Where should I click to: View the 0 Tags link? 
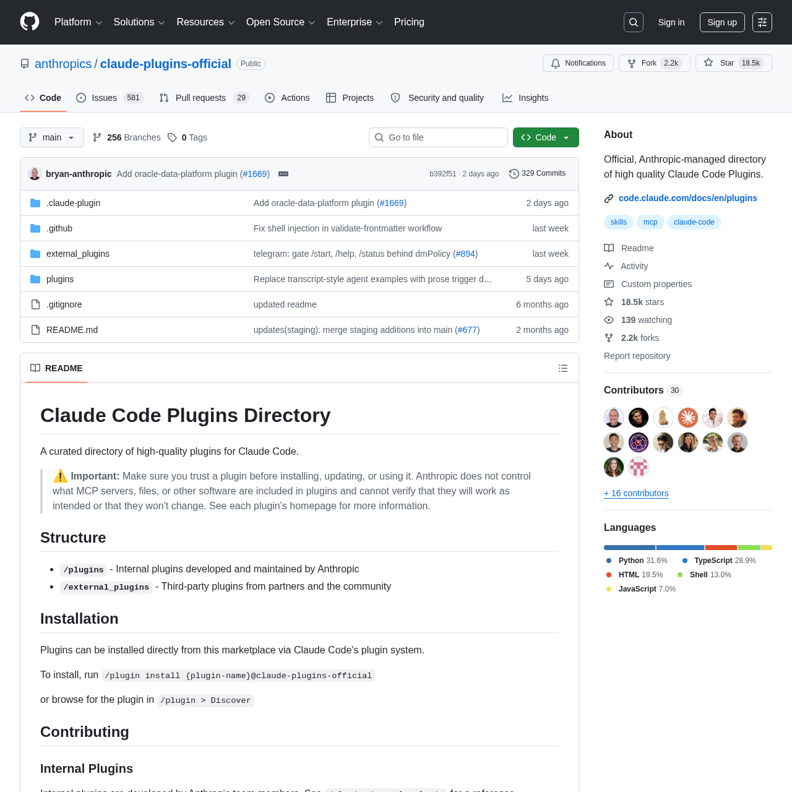pyautogui.click(x=187, y=137)
